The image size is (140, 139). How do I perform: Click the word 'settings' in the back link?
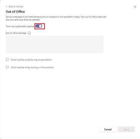[x=19, y=7]
